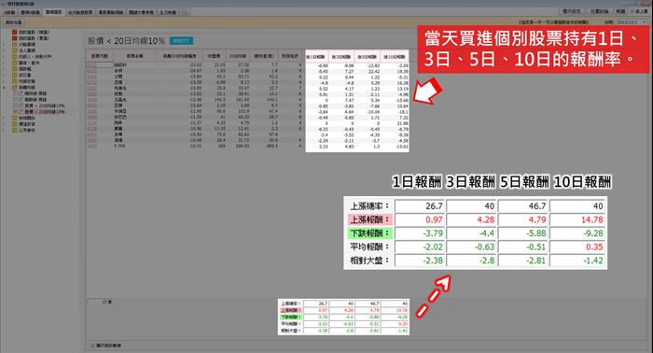Sort by the 20日均線 column header

click(x=238, y=56)
